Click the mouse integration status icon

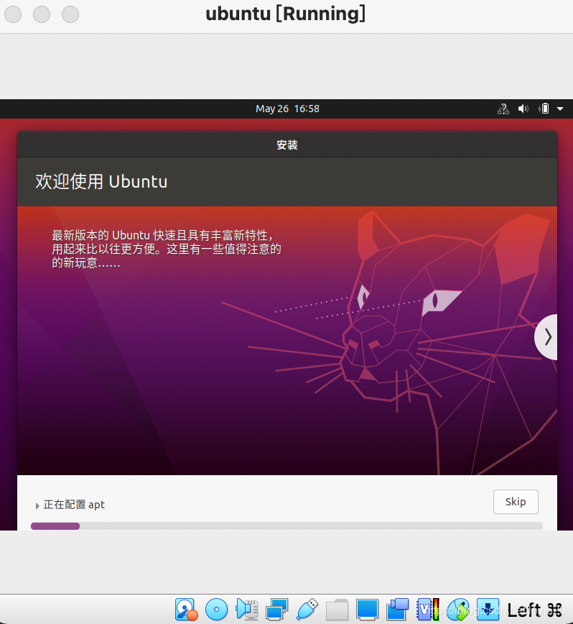(x=458, y=610)
